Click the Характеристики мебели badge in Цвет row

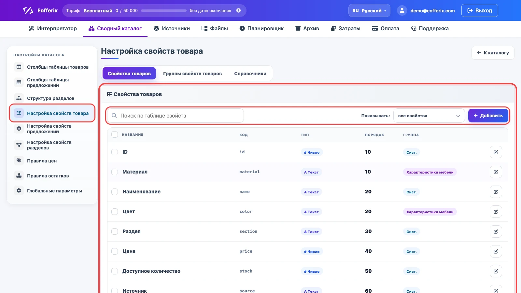tap(430, 212)
